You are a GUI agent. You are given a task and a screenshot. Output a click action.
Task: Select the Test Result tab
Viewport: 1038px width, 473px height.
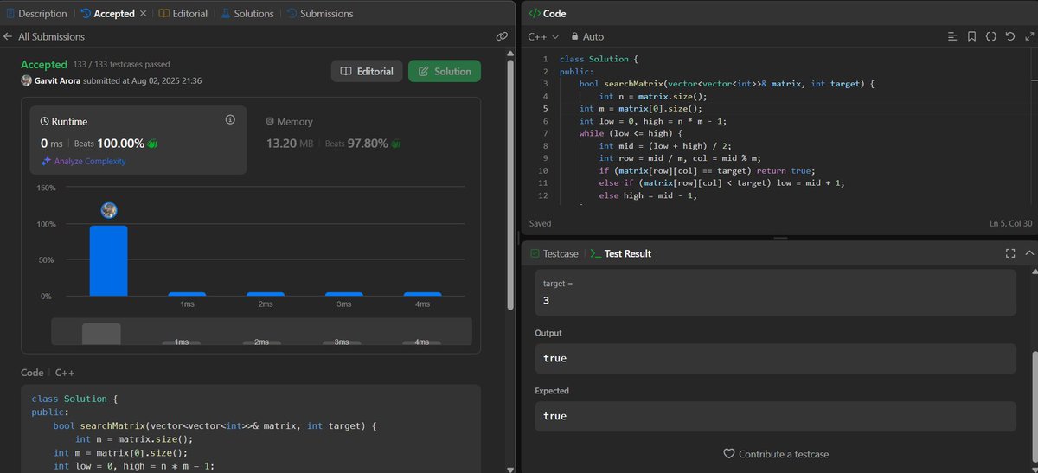click(621, 253)
